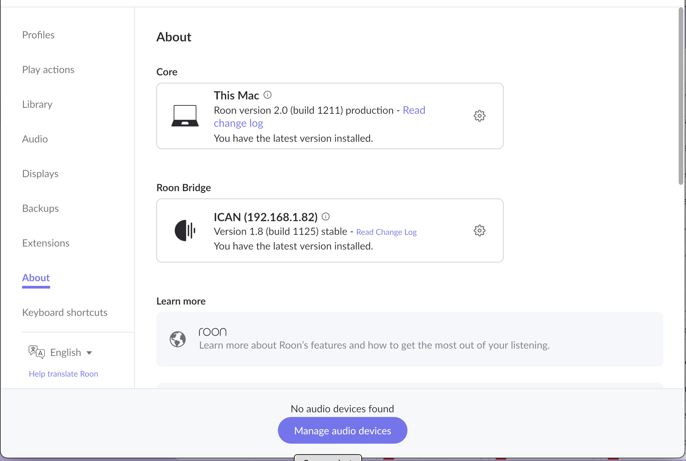
Task: Follow the Help translate Roon link
Action: pyautogui.click(x=63, y=374)
